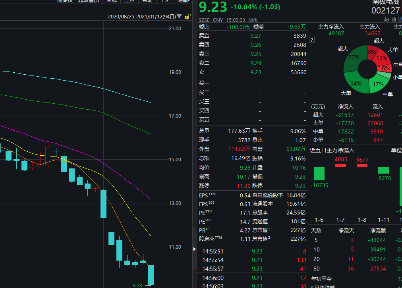402x288 pixels.
Task: Open the 画线 drawing menu
Action: pos(111,1)
